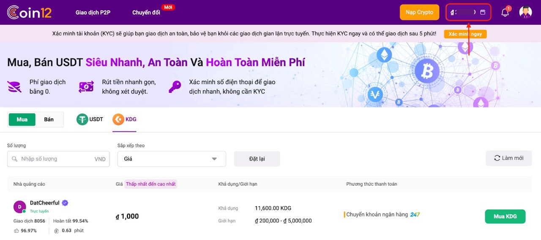The image size is (541, 240).
Task: Click the Coin12 logo
Action: [29, 12]
